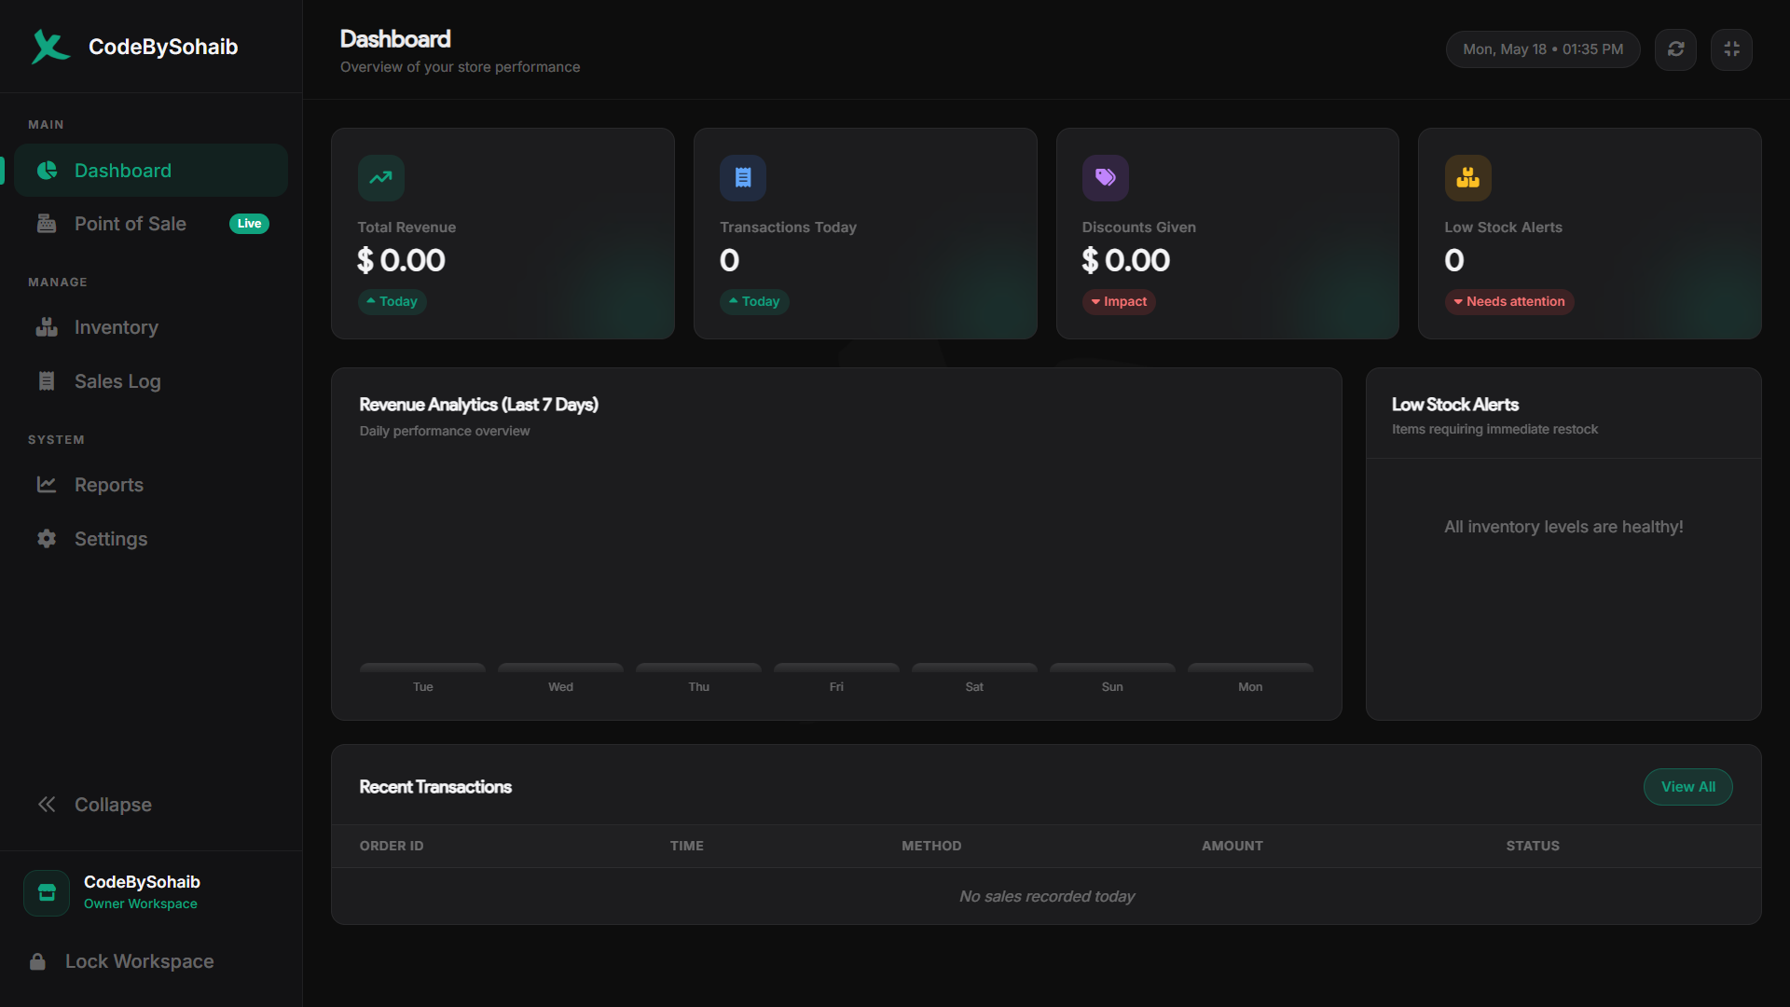Click the 'Recent Transactions' heading
This screenshot has height=1007, width=1790.
[x=435, y=787]
